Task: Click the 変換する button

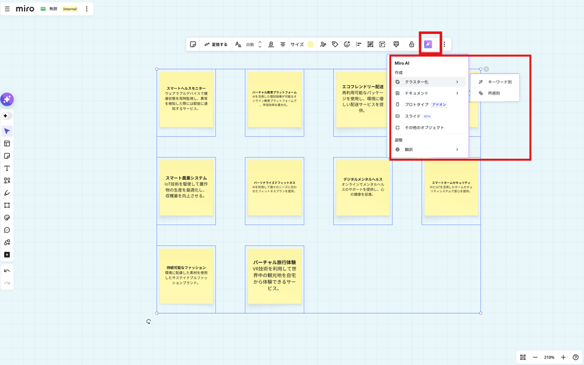Action: (215, 44)
